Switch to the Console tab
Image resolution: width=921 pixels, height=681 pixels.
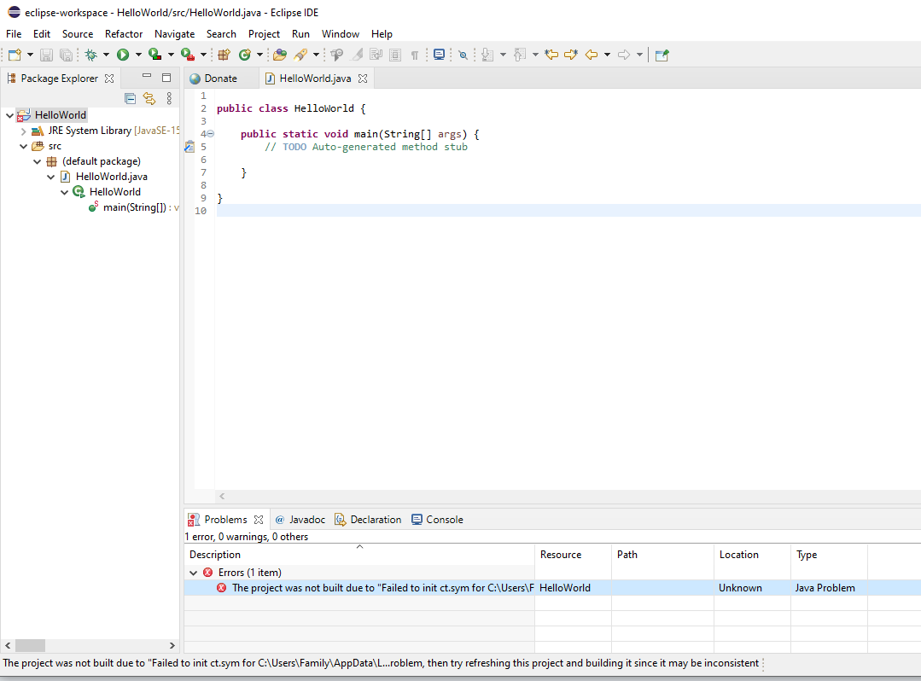444,520
